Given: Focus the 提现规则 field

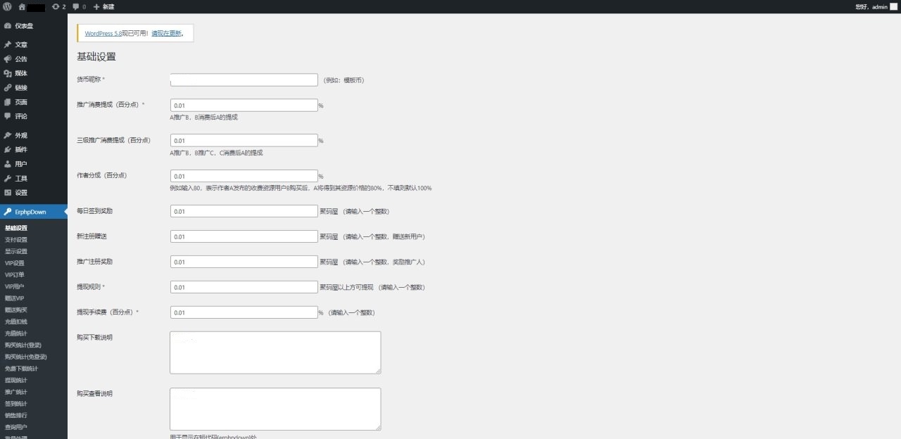Looking at the screenshot, I should coord(244,287).
